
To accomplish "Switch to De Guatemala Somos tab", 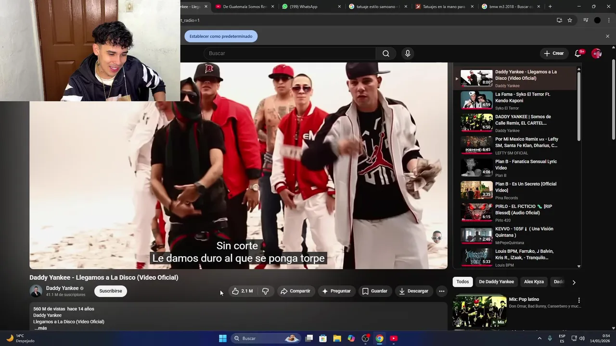I will tap(245, 7).
